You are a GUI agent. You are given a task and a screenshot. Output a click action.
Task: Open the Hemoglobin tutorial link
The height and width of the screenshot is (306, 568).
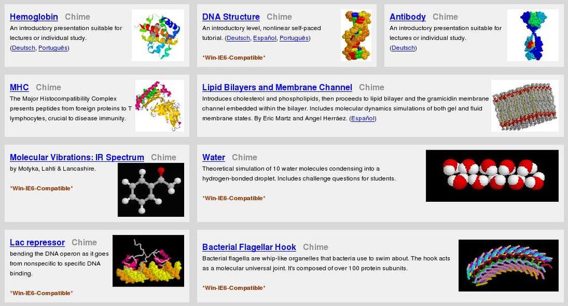pyautogui.click(x=34, y=17)
